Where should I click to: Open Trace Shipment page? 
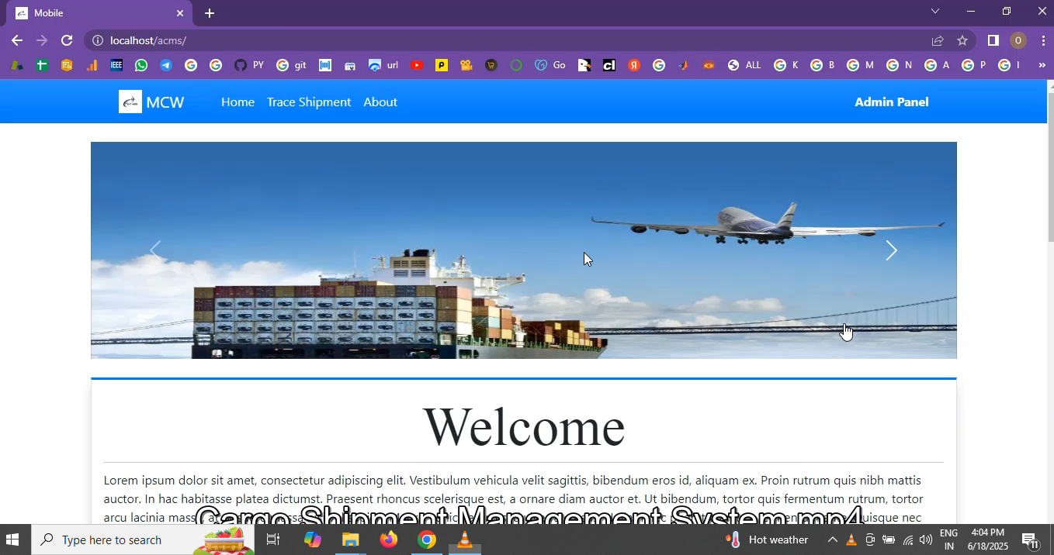pyautogui.click(x=309, y=102)
